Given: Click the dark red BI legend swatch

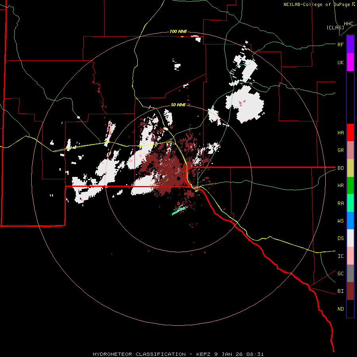Looking at the screenshot, I should coord(350,291).
